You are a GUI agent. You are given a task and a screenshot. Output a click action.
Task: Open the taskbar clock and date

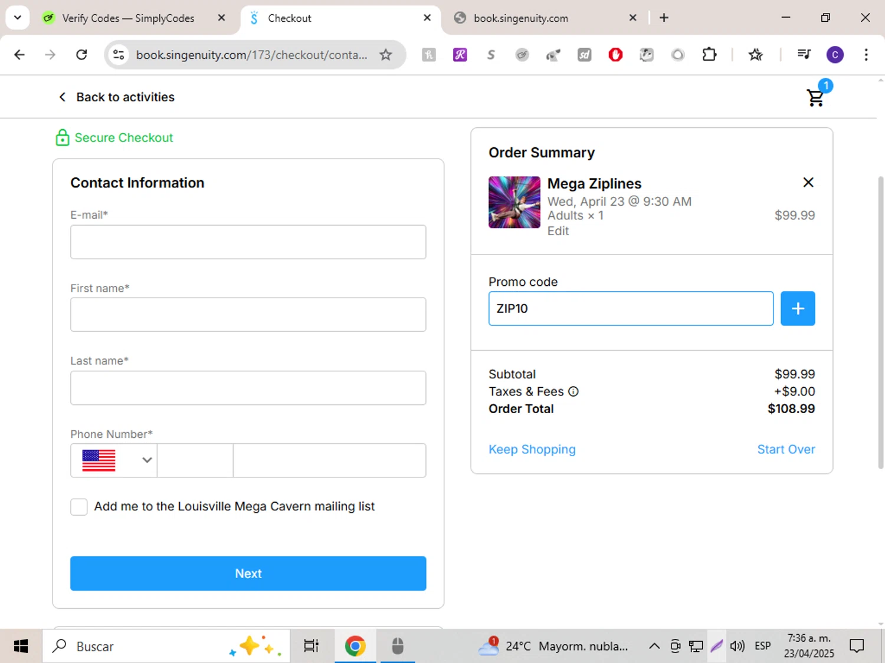[x=809, y=646]
